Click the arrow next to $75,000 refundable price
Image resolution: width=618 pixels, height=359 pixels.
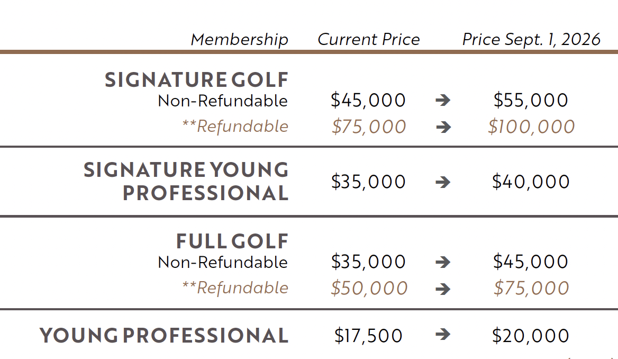(x=443, y=127)
